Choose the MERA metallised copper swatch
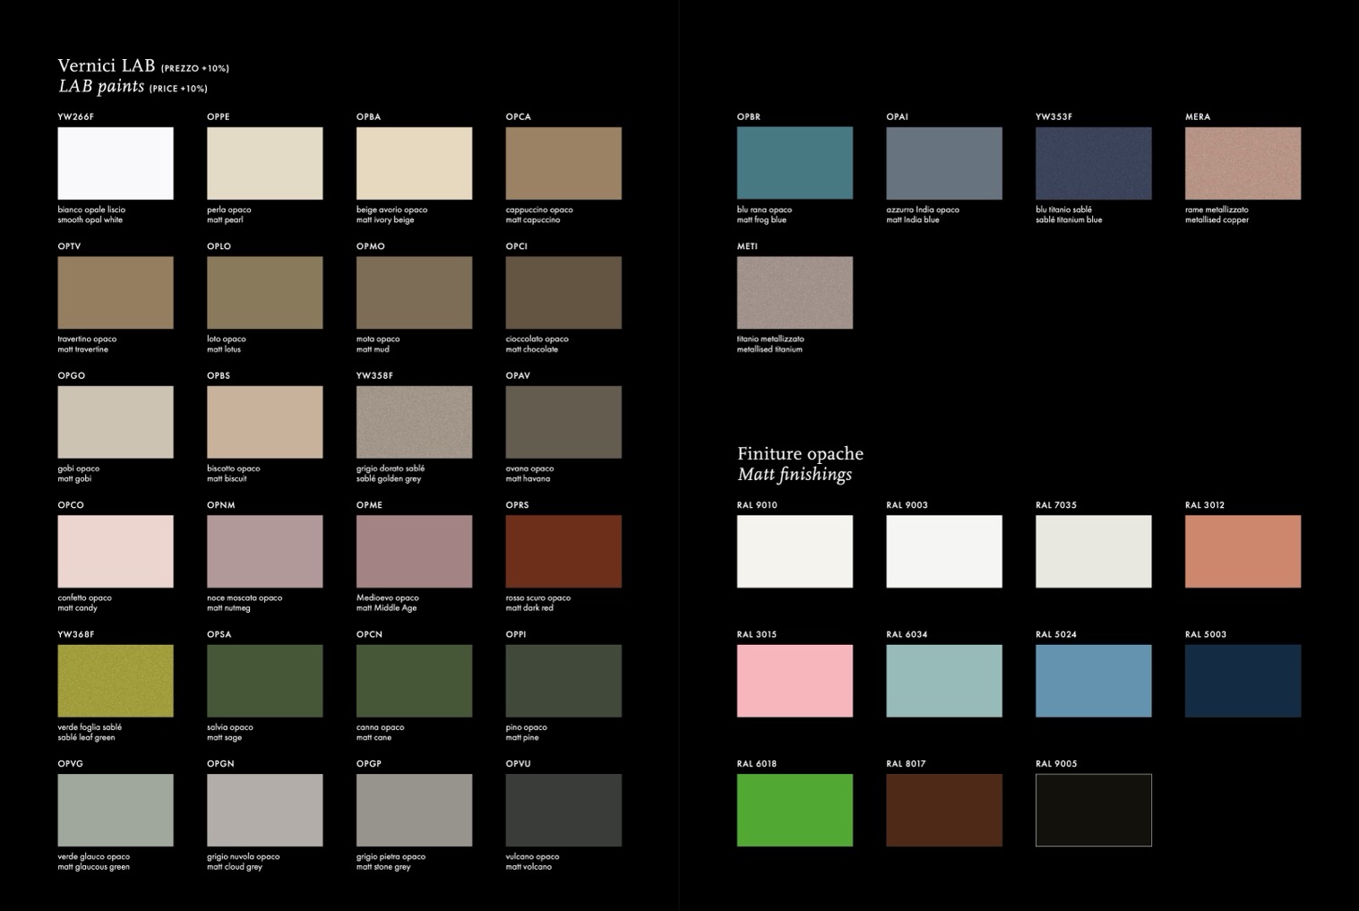 coord(1243,163)
